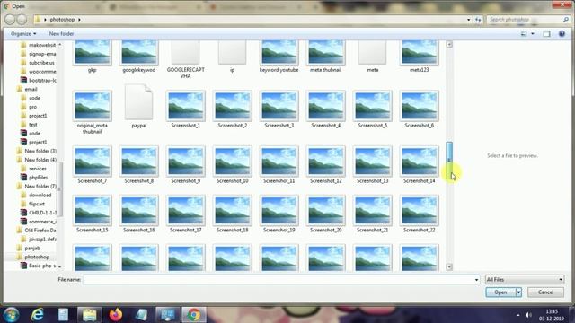Click the file list scroll up arrow

(x=449, y=44)
